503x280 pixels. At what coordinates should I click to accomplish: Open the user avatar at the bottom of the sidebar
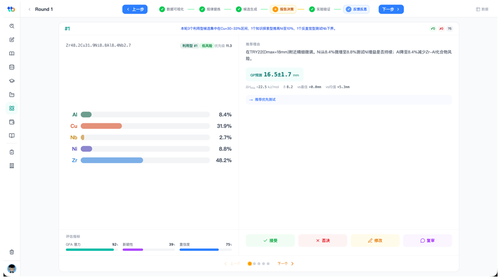[12, 269]
